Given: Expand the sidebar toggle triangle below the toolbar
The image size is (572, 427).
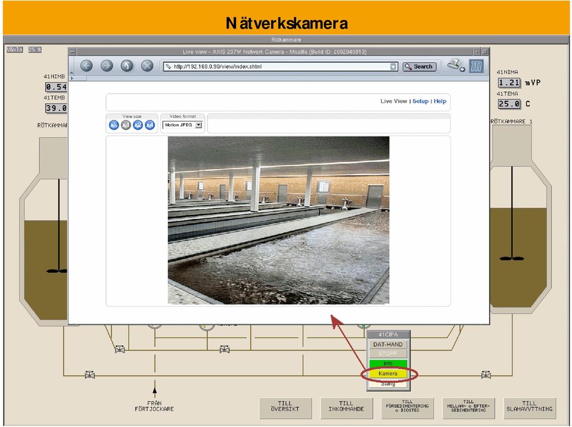Looking at the screenshot, I should coord(72,78).
